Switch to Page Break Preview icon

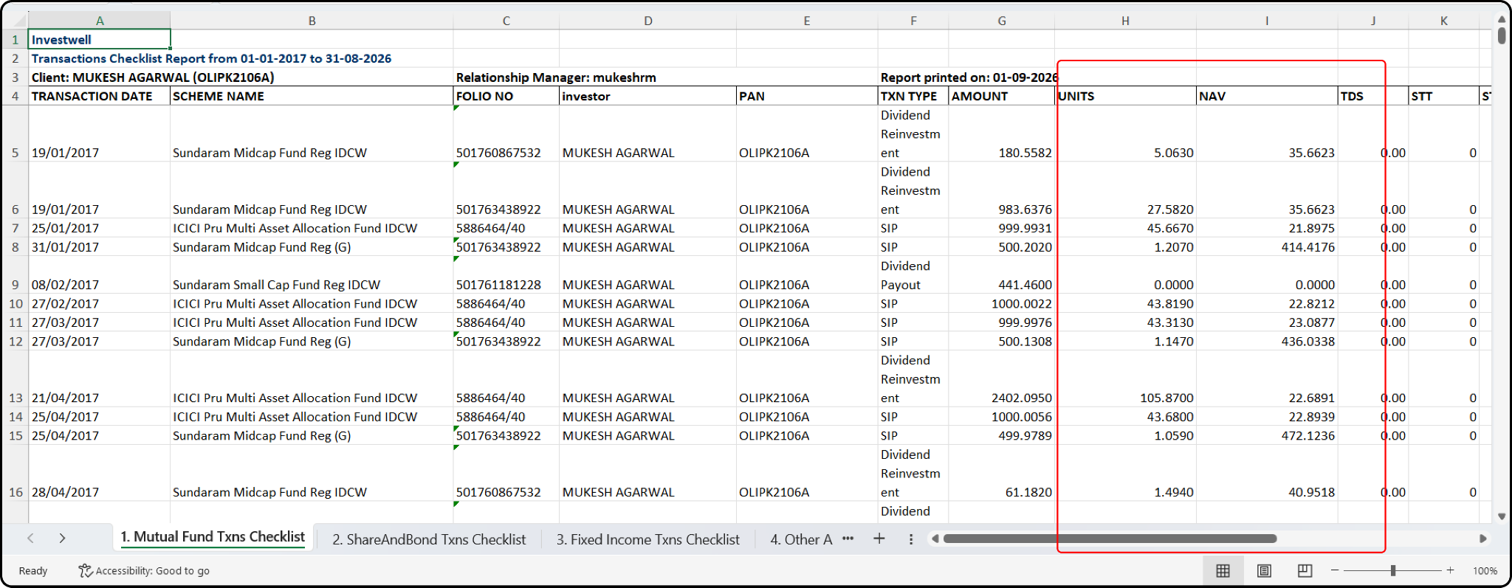pos(1305,570)
